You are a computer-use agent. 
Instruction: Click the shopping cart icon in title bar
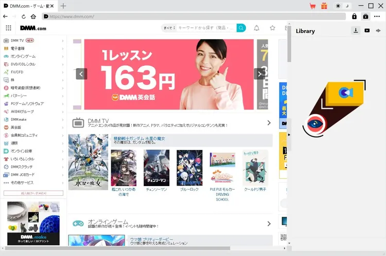(x=312, y=6)
